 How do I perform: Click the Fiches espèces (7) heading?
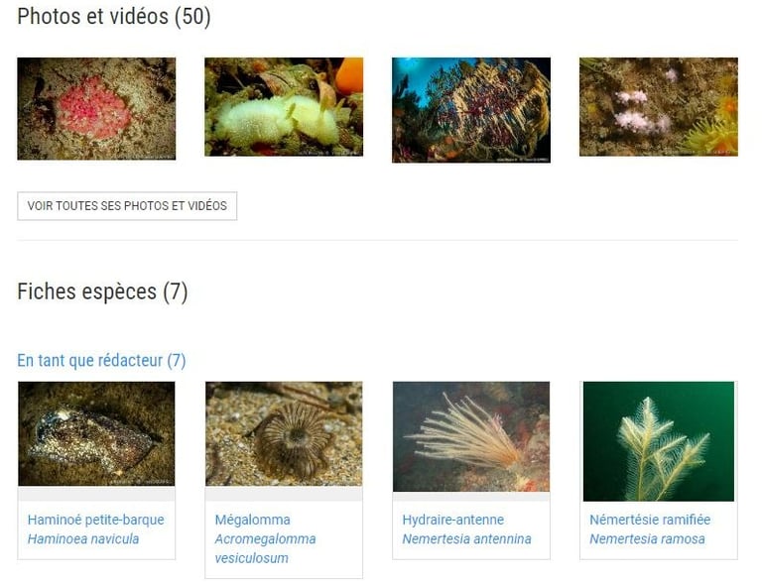coord(102,291)
